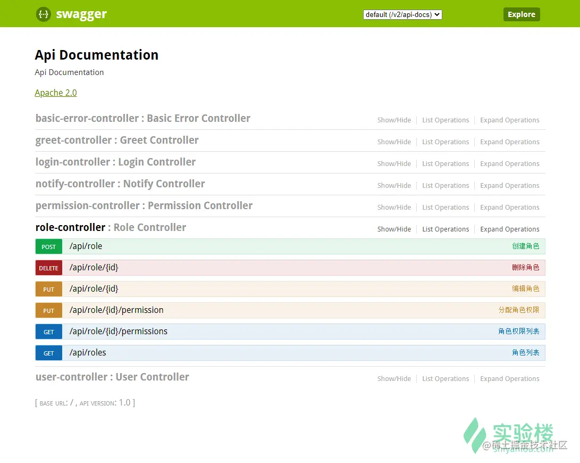Screen dimensions: 580x463
Task: Click Expand Operations for greet-controller
Action: (510, 142)
